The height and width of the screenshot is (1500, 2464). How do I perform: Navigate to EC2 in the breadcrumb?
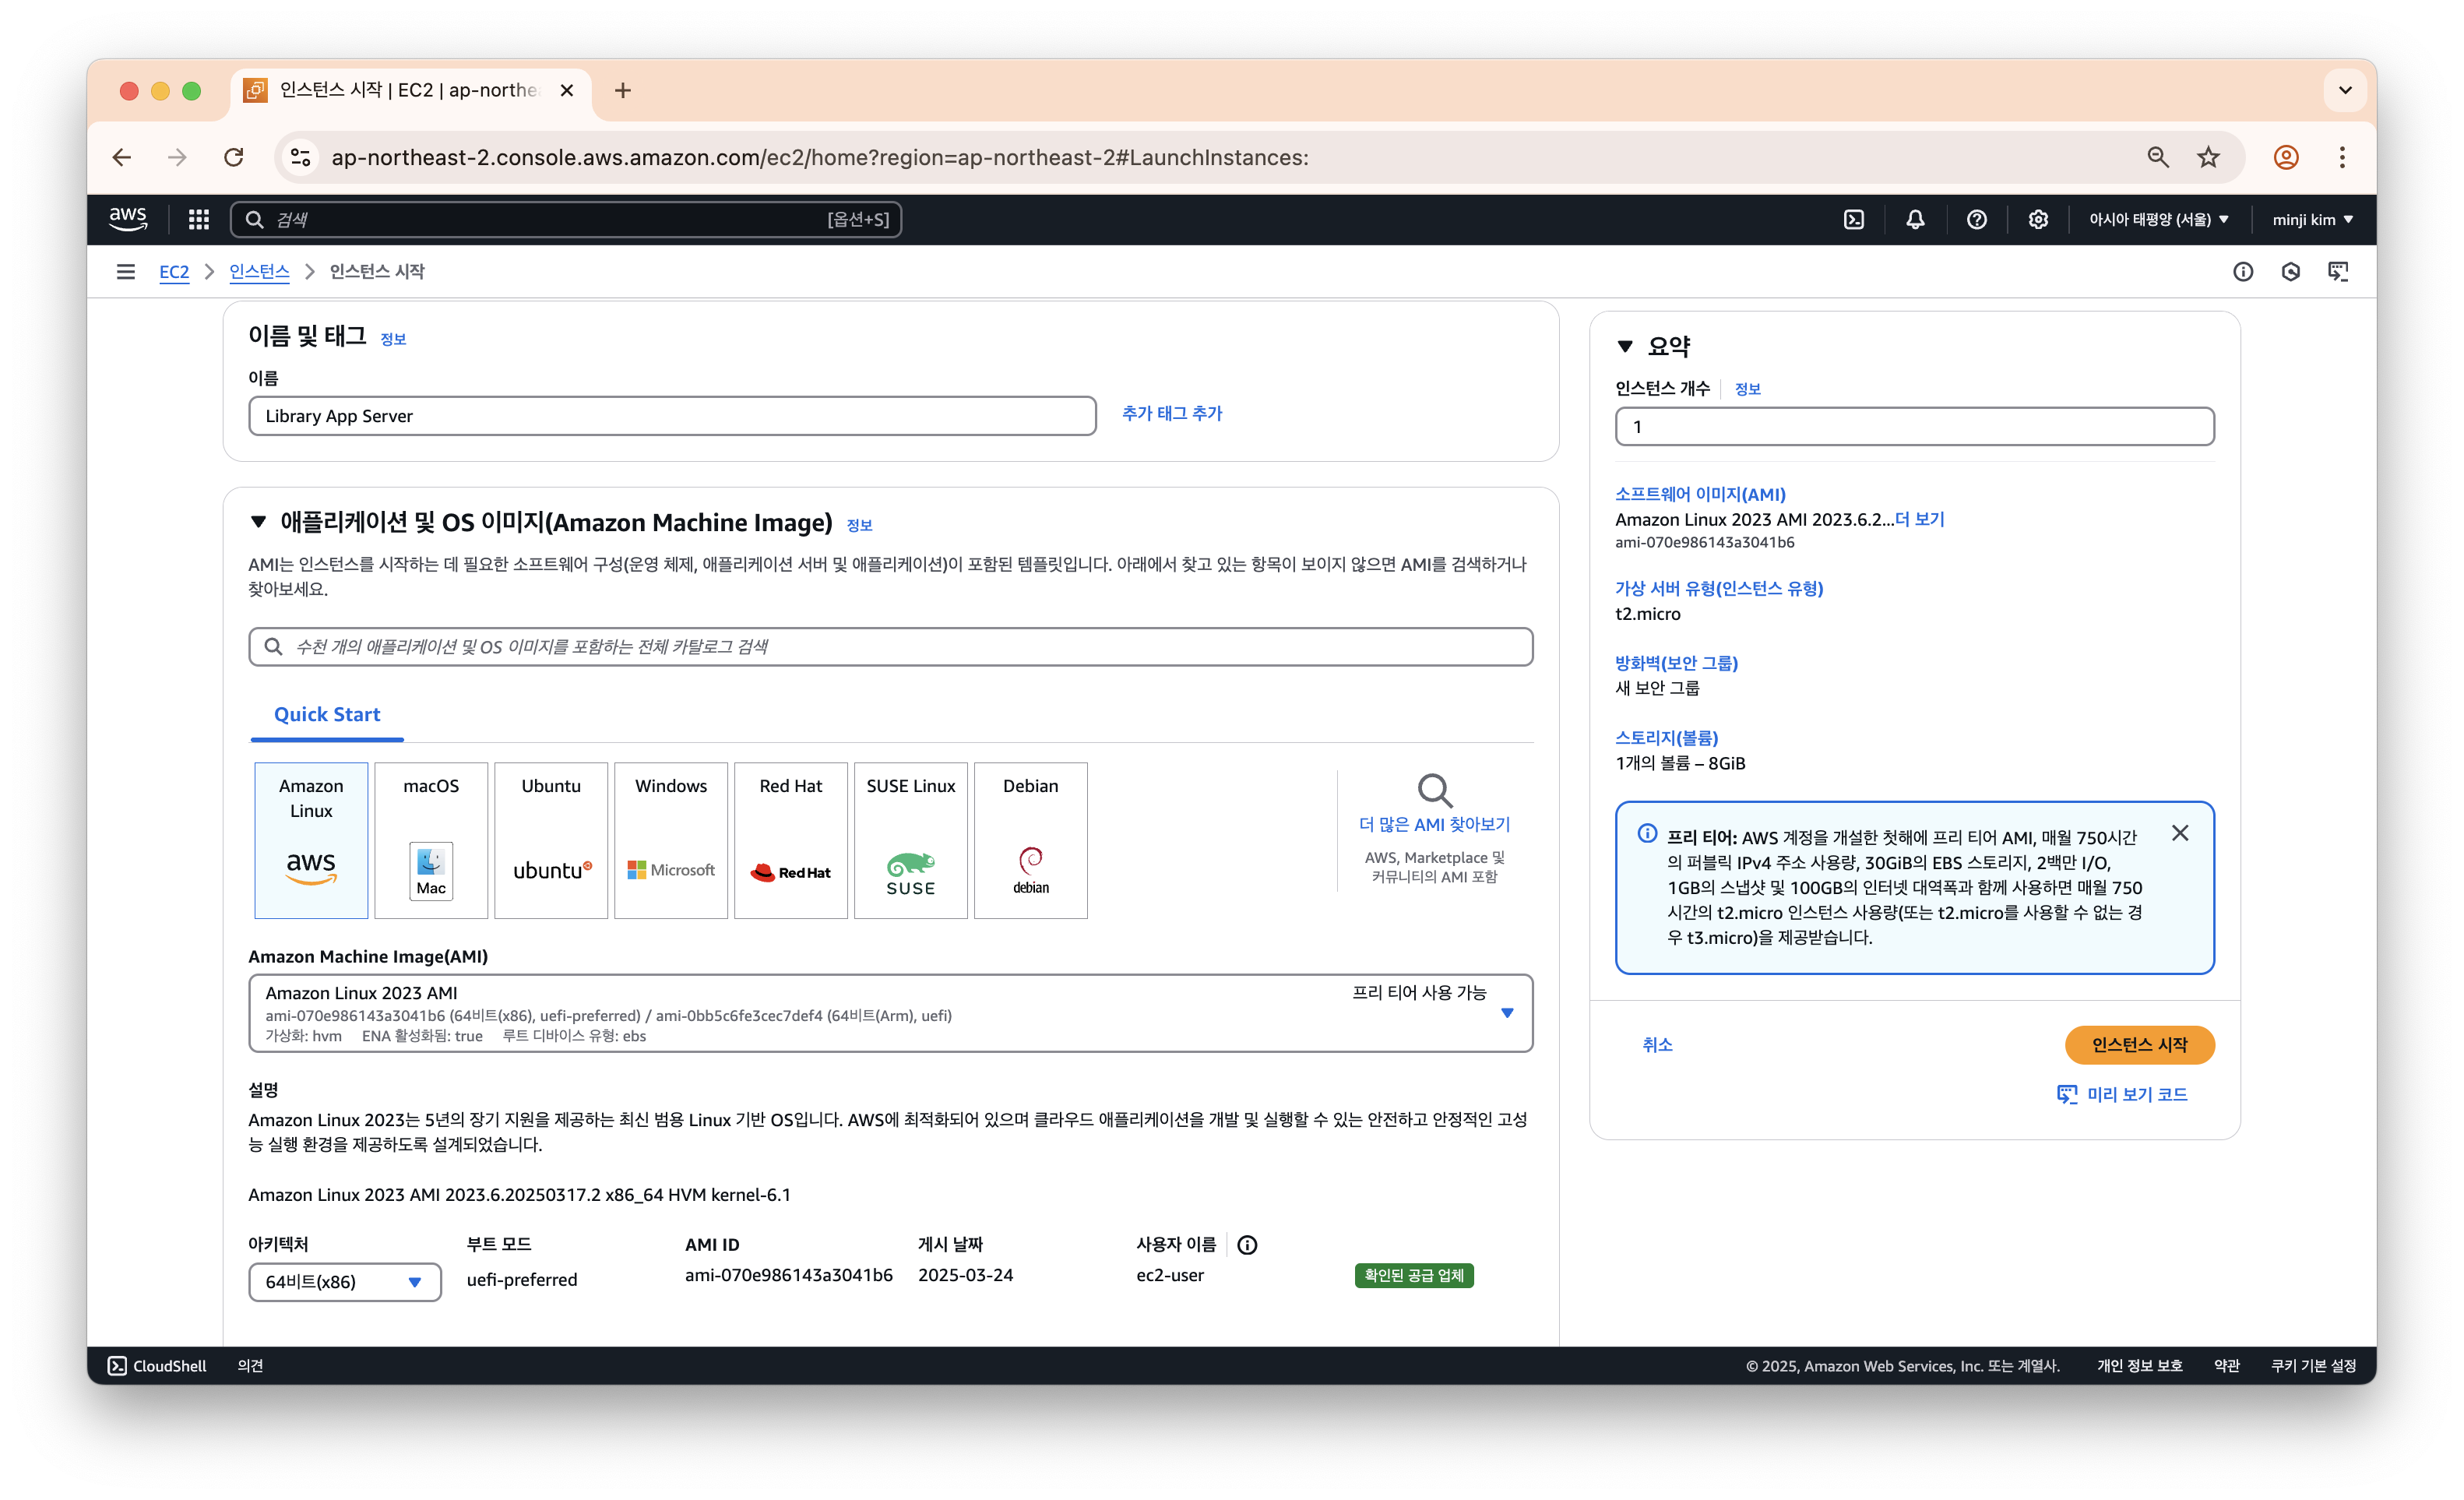click(174, 271)
